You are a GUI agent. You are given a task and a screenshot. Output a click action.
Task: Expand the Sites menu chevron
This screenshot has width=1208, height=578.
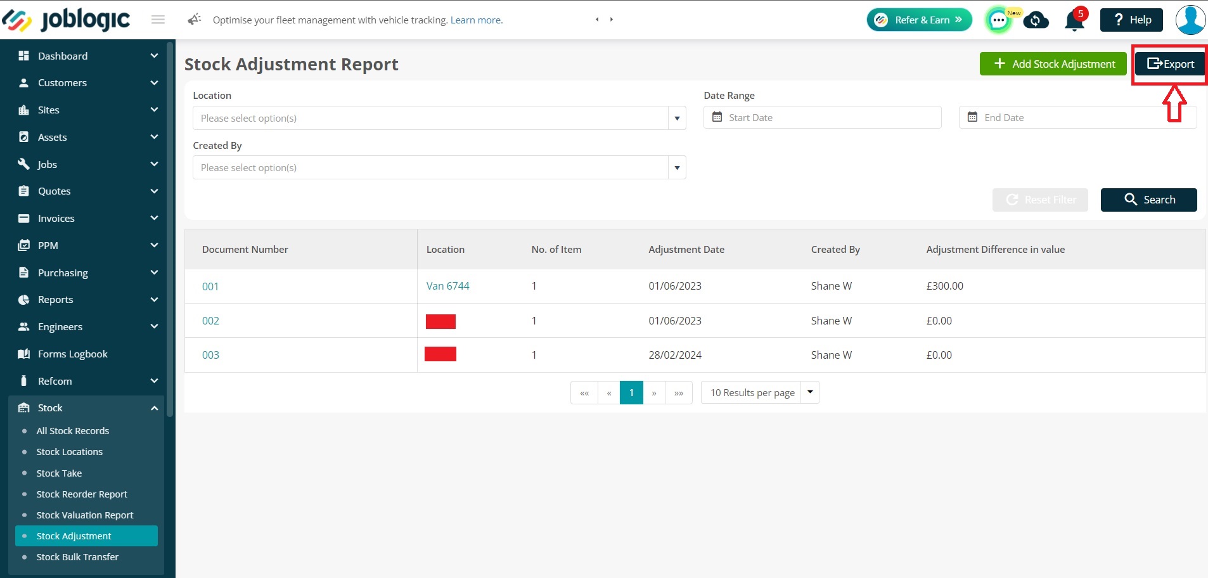point(154,110)
